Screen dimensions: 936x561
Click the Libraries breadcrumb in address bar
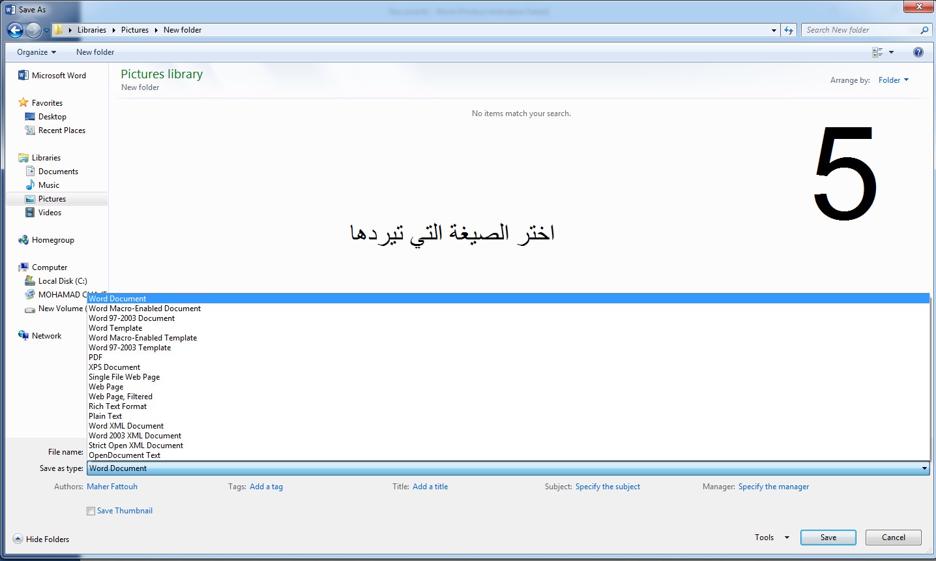click(92, 30)
